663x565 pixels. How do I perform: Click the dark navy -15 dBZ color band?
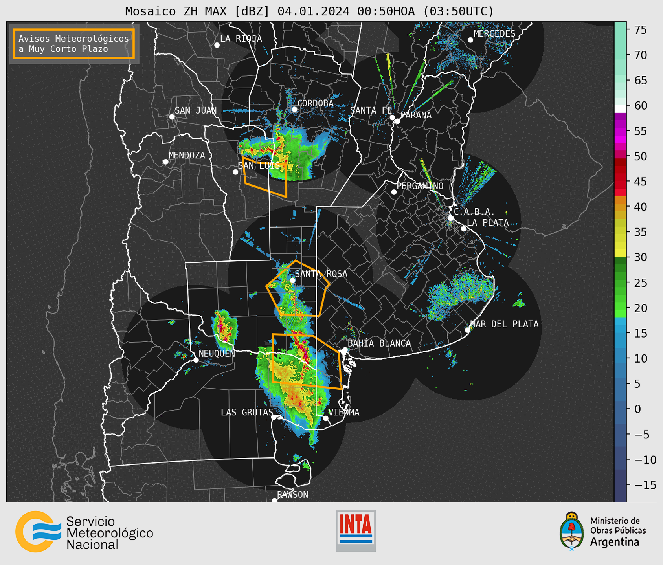pyautogui.click(x=620, y=485)
